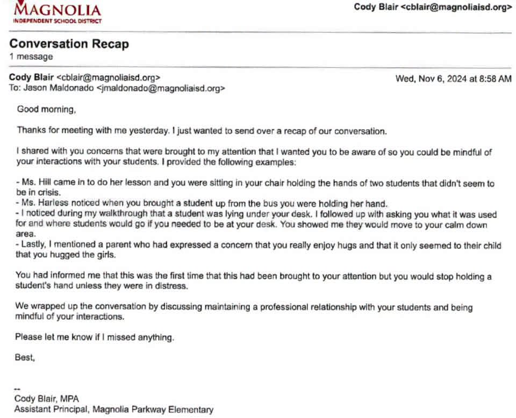Click the bullet mentioning Ms. Hill
The image size is (516, 418).
pos(255,188)
